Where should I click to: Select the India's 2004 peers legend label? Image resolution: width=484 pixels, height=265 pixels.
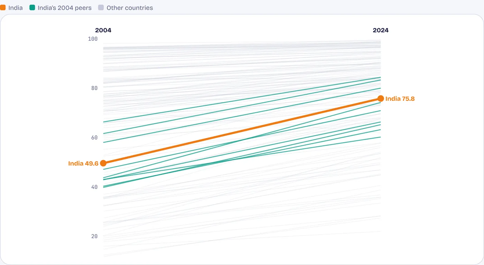click(65, 8)
